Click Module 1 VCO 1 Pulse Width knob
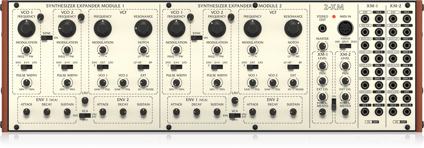This screenshot has width=424, height=148. 26,83
